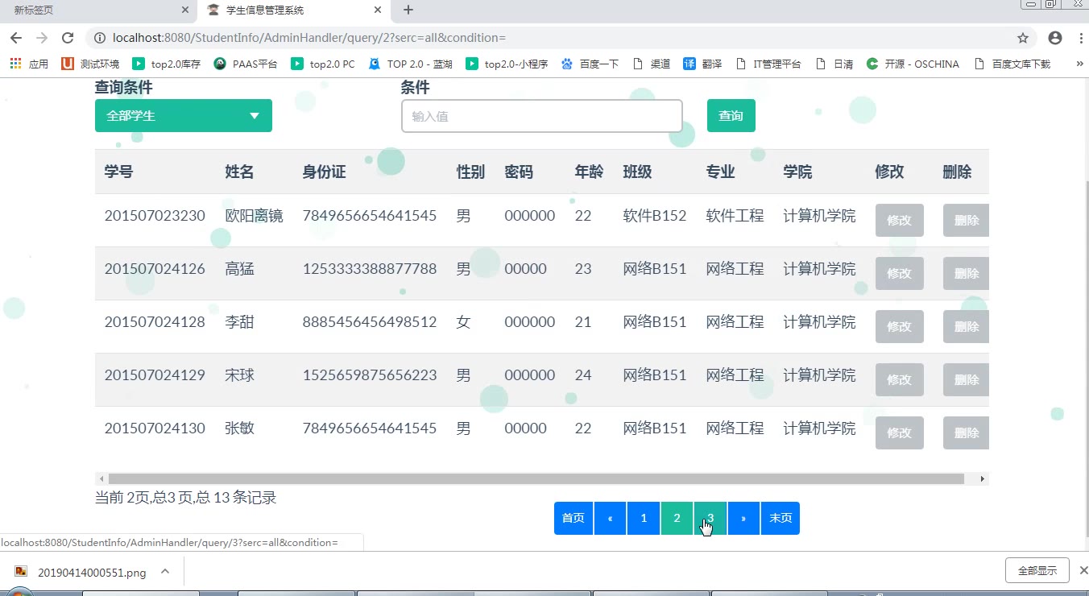The image size is (1089, 596).
Task: Expand hidden bookmarks overflow chevron
Action: 1079,64
